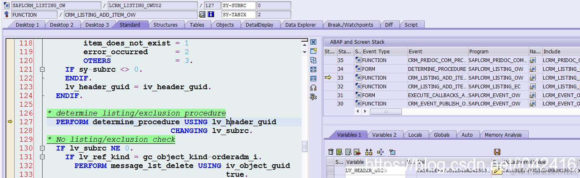The image size is (580, 178).
Task: Open the Script tab
Action: tap(411, 25)
